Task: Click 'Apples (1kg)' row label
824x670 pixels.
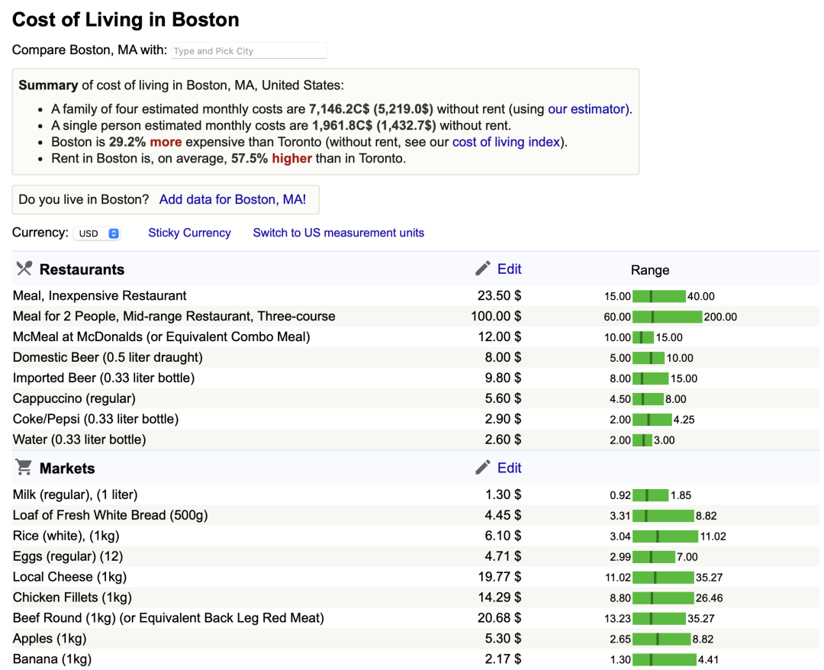Action: coord(50,638)
